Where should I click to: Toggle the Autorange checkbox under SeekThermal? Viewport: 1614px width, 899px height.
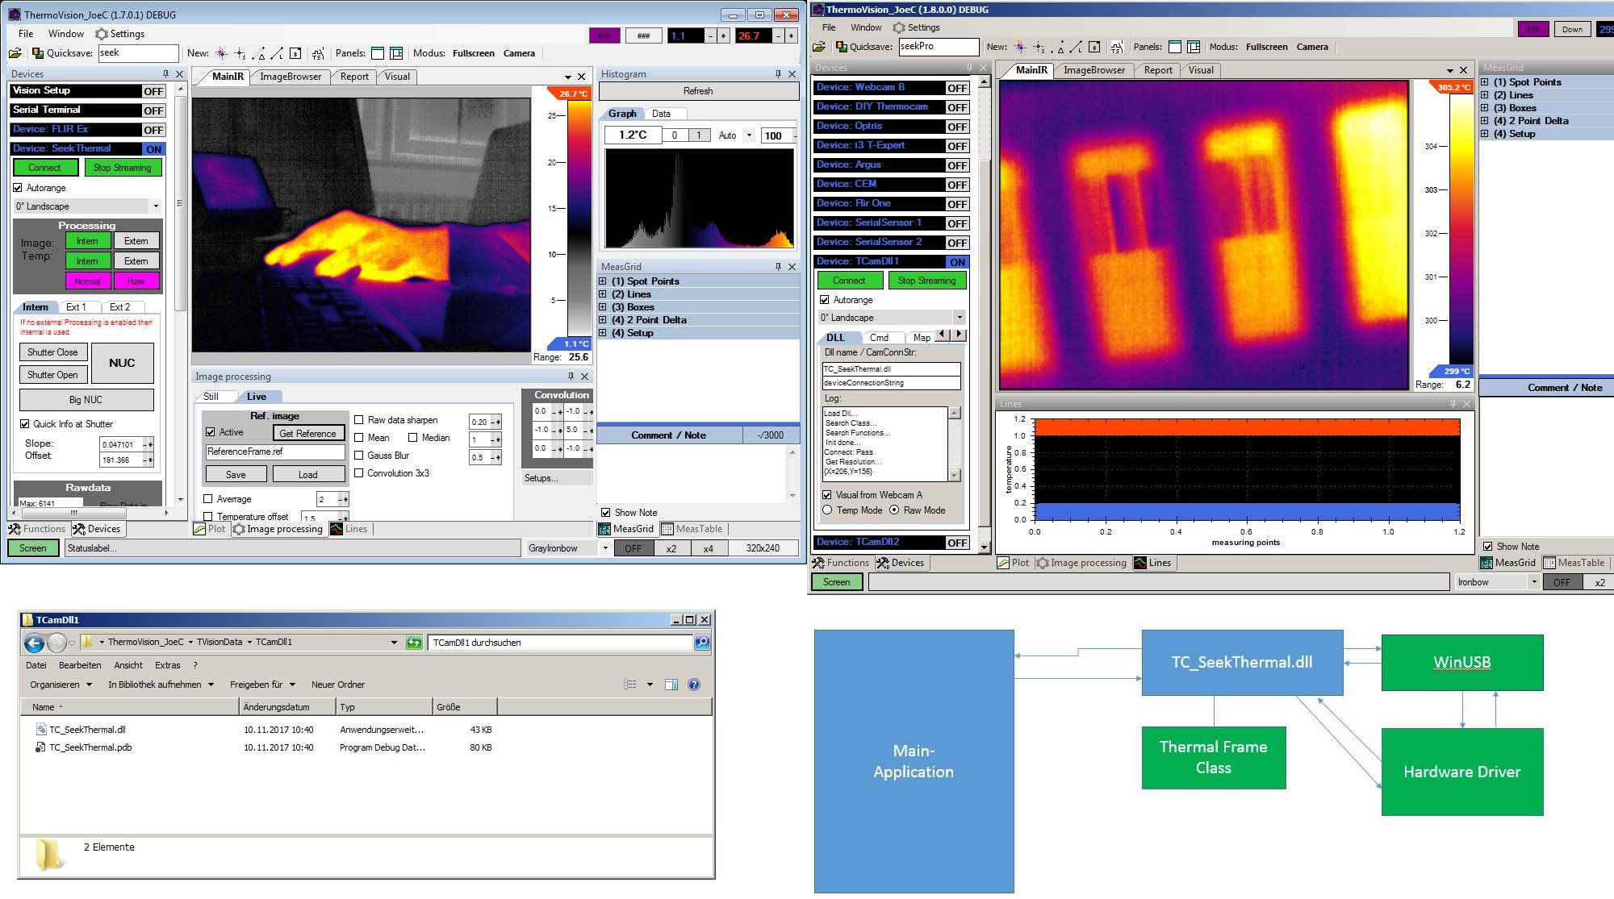click(18, 188)
